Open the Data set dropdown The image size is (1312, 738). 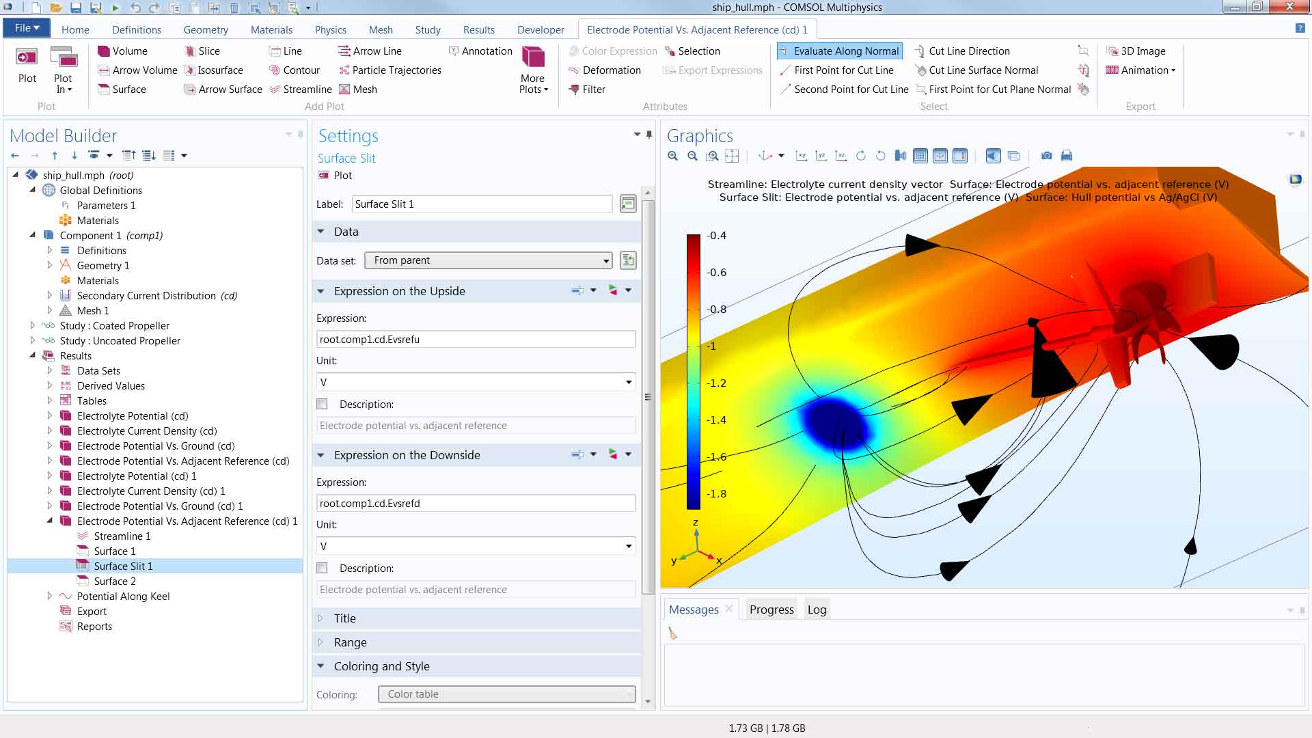coord(489,260)
